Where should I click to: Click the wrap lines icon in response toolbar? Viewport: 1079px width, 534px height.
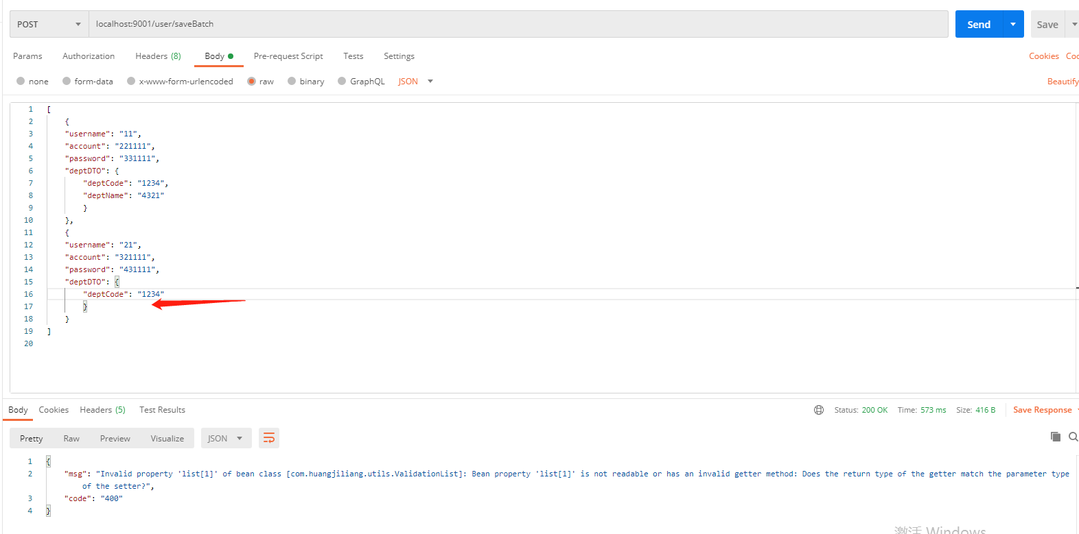coord(269,438)
